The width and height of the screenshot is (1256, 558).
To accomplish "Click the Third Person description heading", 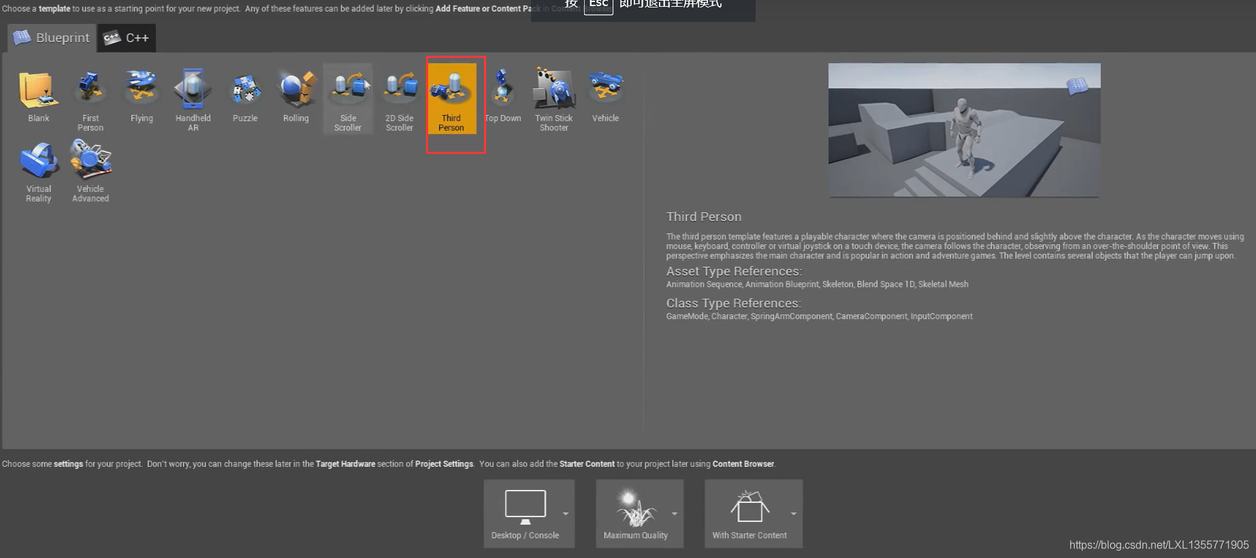I will click(x=703, y=216).
